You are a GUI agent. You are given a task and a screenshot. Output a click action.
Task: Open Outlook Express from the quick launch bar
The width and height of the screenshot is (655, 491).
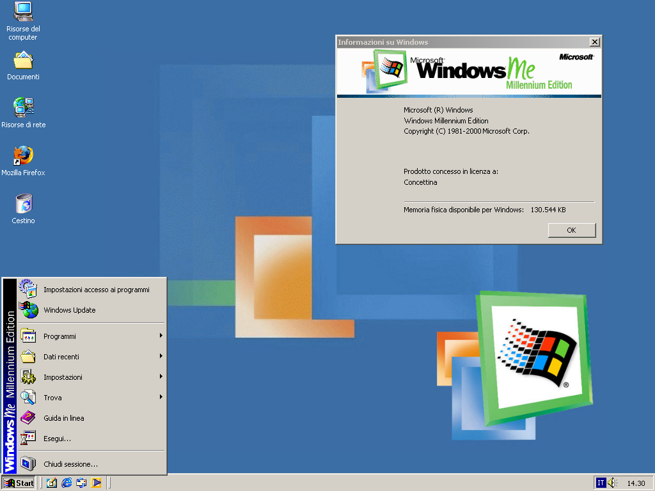click(81, 483)
